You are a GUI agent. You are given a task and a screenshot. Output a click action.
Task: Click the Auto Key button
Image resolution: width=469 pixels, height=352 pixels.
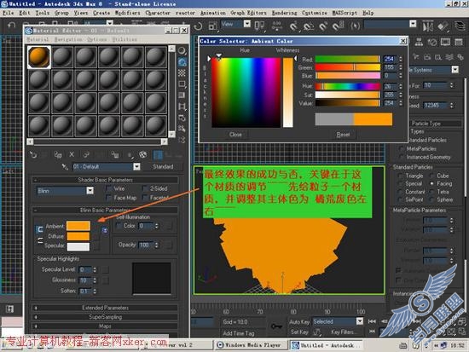(x=299, y=322)
